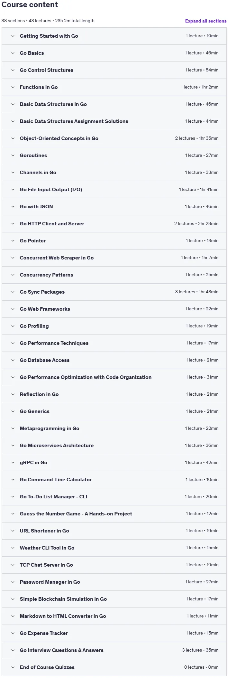Click the chevron beside Concurrent Web Scraper in Go
The image size is (228, 678).
[x=13, y=258]
